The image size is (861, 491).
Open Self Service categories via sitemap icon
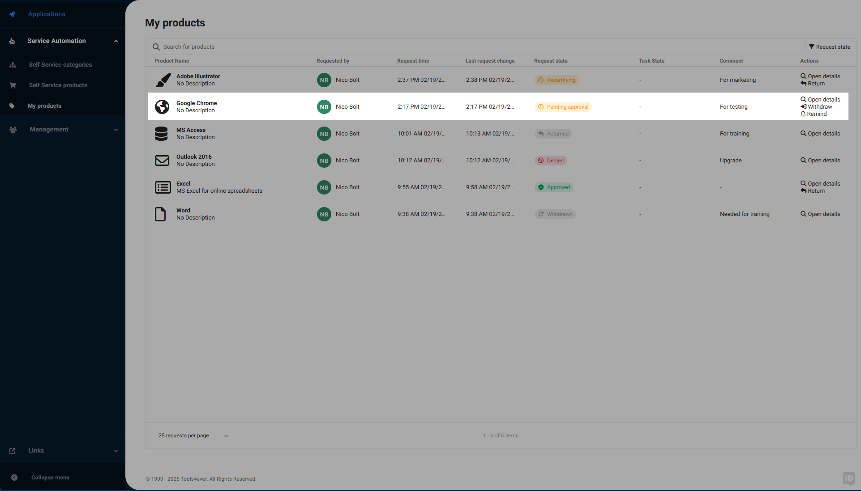pos(12,64)
